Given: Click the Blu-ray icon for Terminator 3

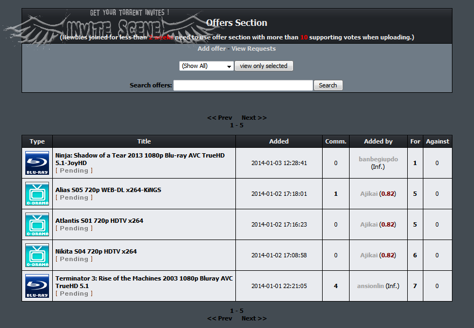Looking at the screenshot, I should [x=37, y=286].
